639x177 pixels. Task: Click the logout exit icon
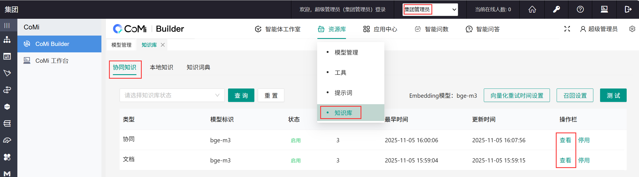click(x=628, y=10)
